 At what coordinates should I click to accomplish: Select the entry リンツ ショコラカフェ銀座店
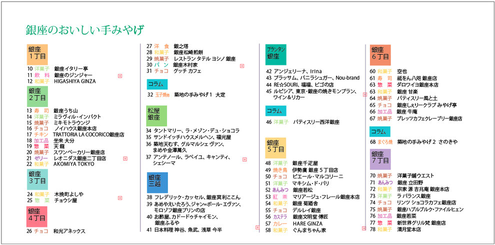[x=426, y=202]
